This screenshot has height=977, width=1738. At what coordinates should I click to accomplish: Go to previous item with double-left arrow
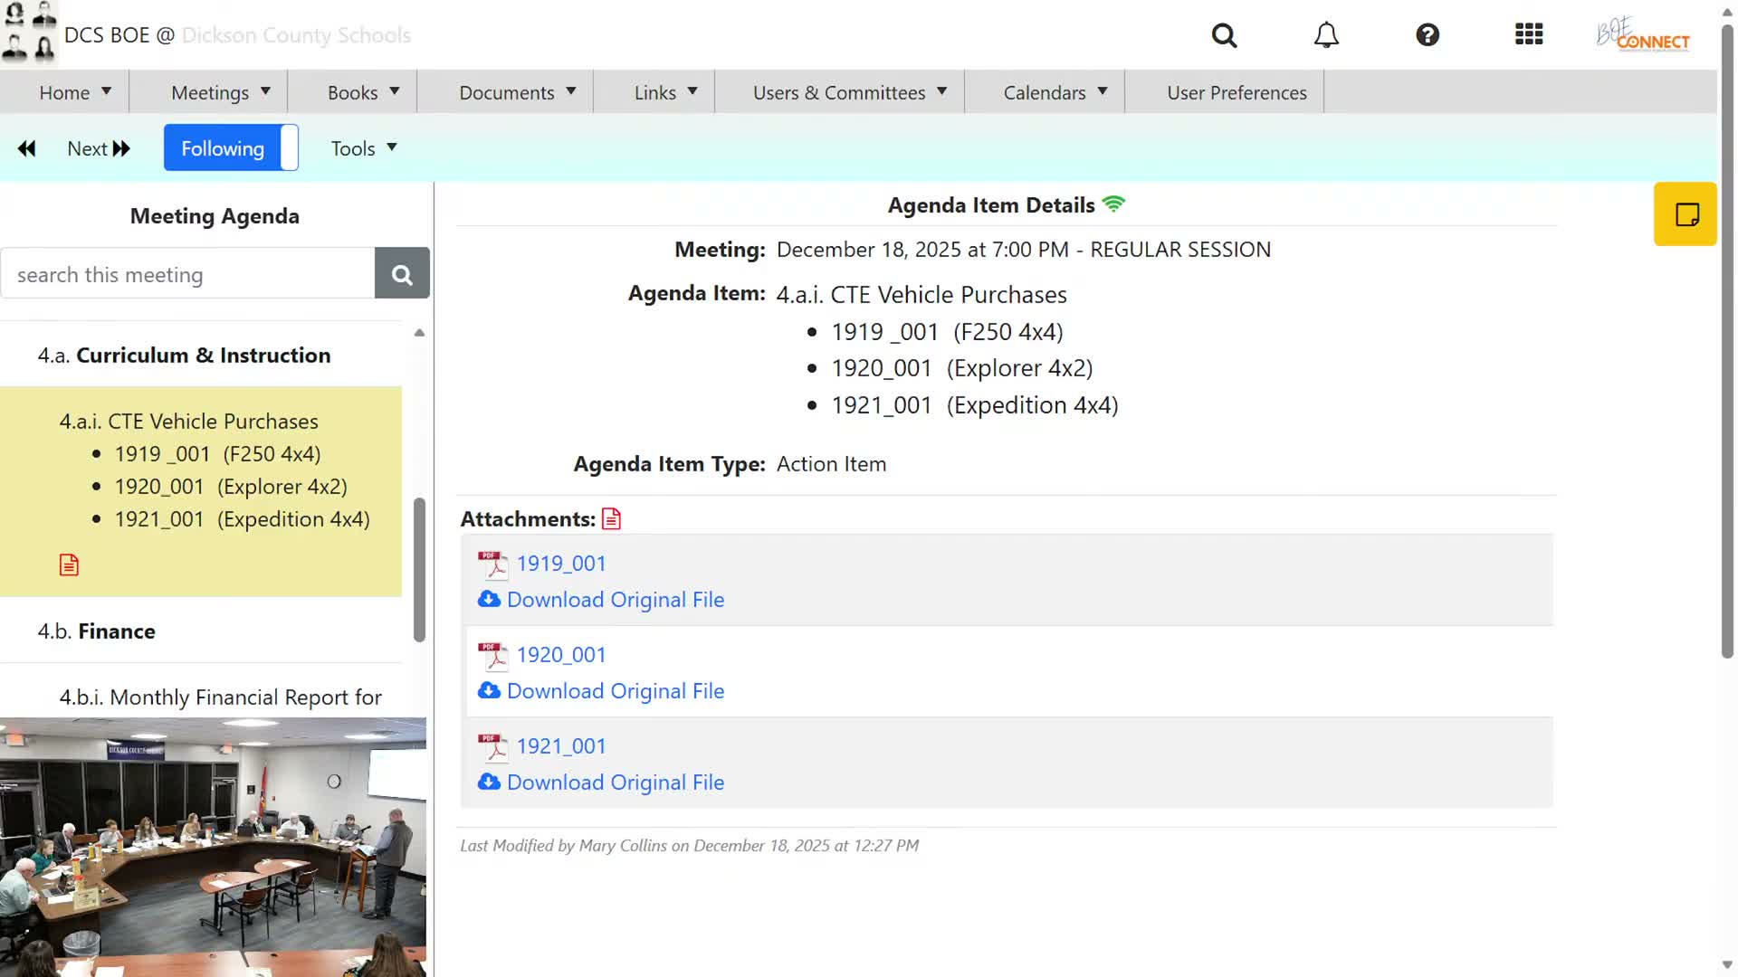click(x=27, y=148)
